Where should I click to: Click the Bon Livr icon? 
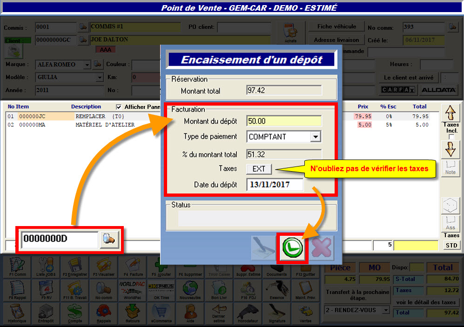pyautogui.click(x=219, y=290)
